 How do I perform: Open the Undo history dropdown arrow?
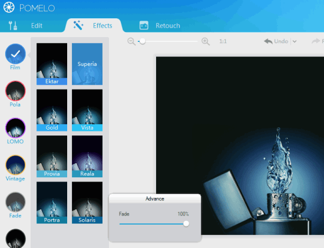[x=295, y=42]
